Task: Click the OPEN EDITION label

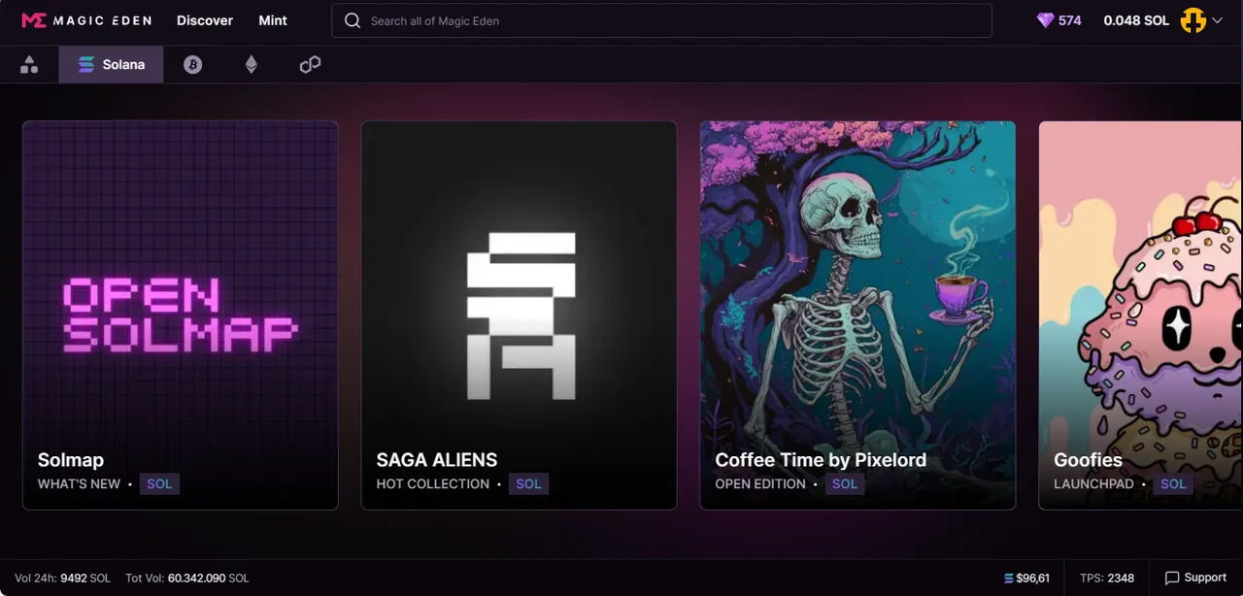Action: [x=760, y=483]
